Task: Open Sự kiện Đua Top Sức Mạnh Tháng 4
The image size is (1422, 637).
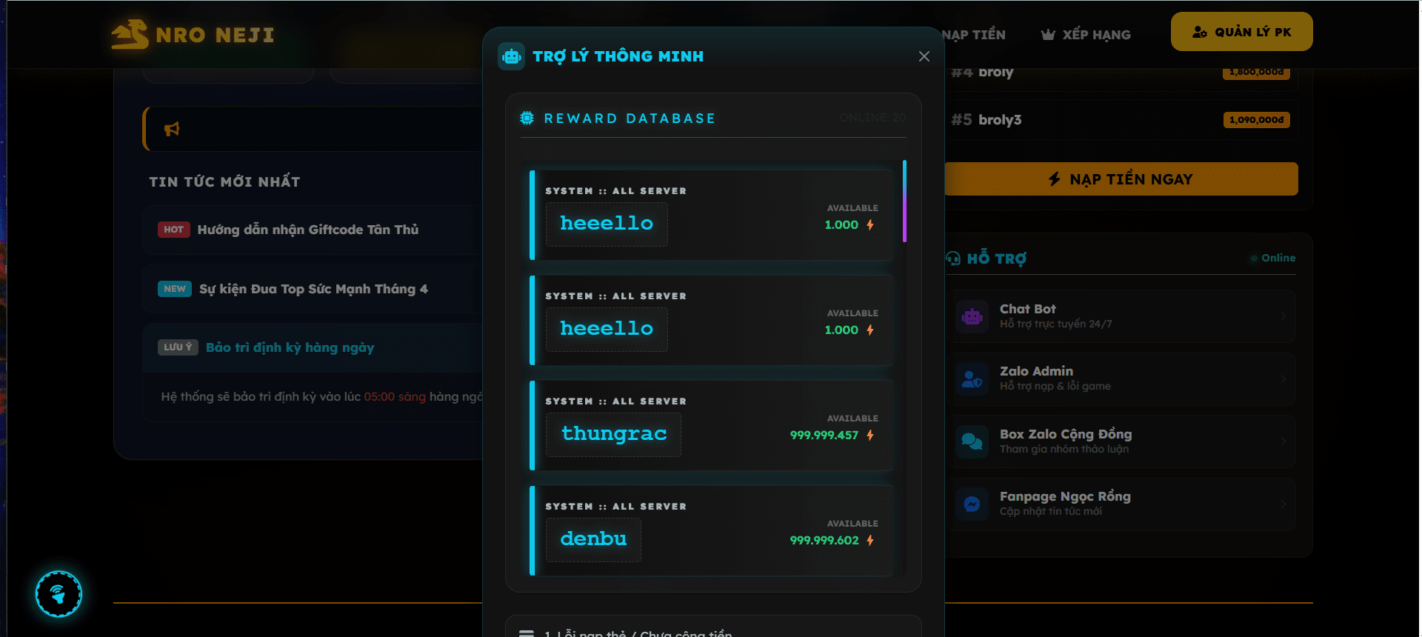Action: tap(313, 289)
